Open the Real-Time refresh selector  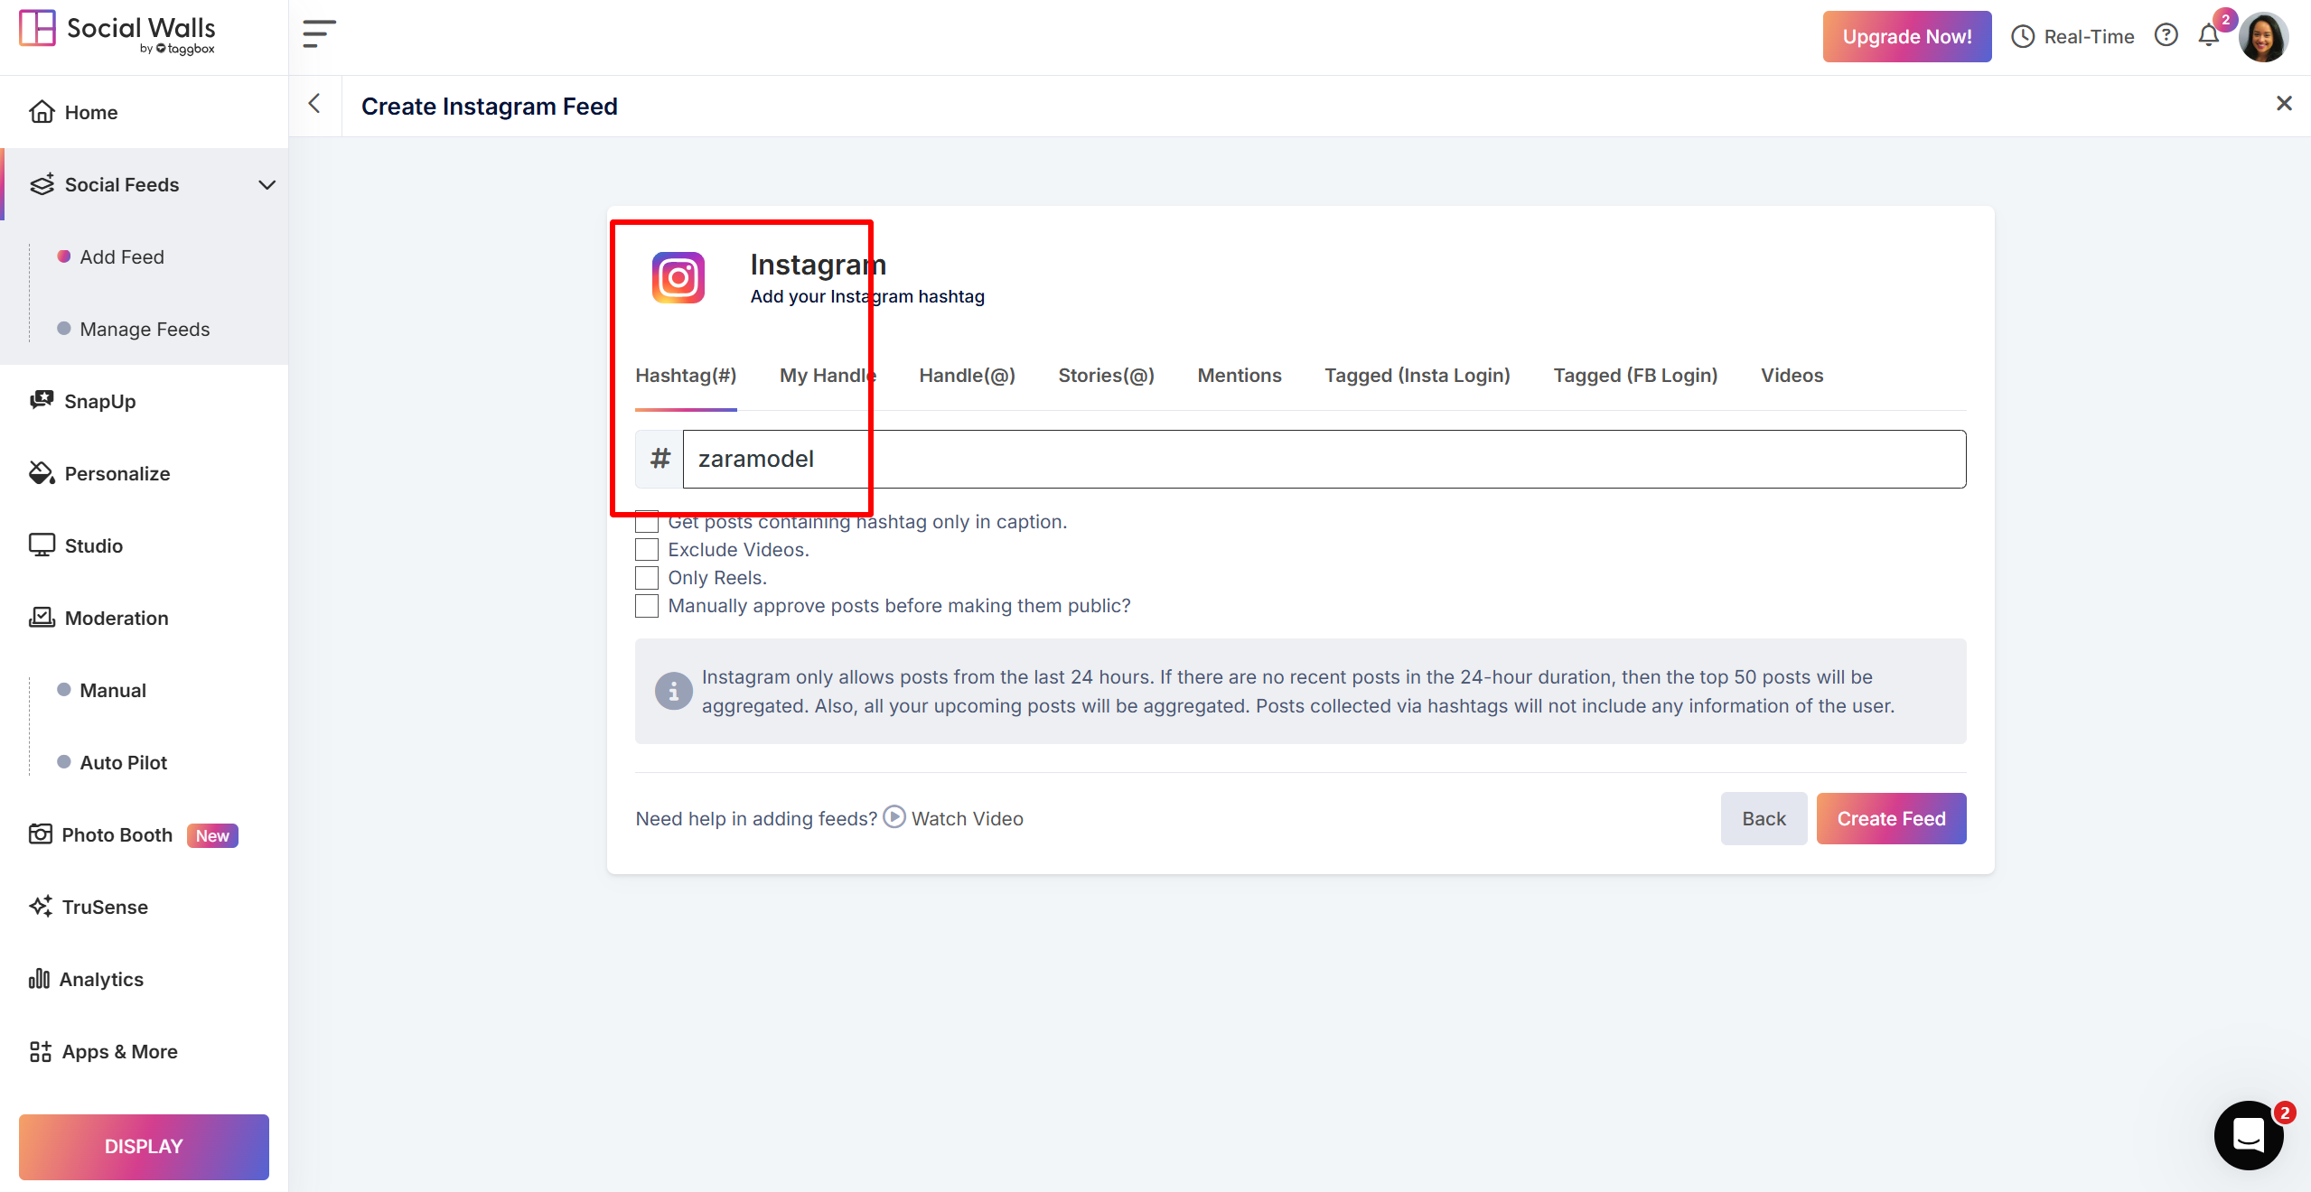pos(2073,37)
